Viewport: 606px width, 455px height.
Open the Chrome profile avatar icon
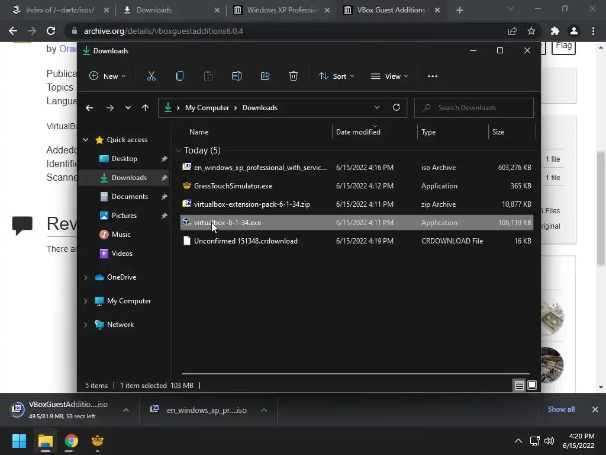[x=574, y=31]
